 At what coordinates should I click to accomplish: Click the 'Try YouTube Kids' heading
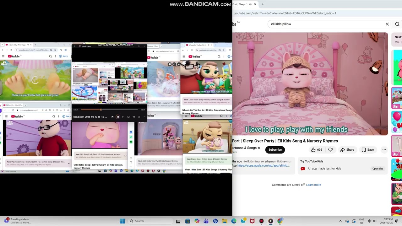[x=312, y=161]
